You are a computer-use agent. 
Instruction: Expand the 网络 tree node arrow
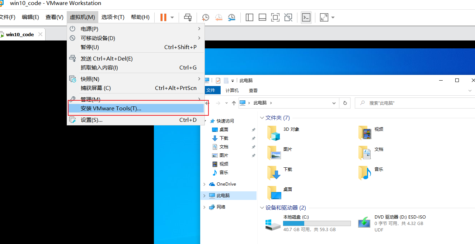tap(204, 207)
